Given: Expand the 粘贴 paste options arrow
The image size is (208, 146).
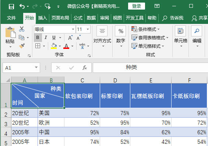Looking at the screenshot, I should [10, 47].
